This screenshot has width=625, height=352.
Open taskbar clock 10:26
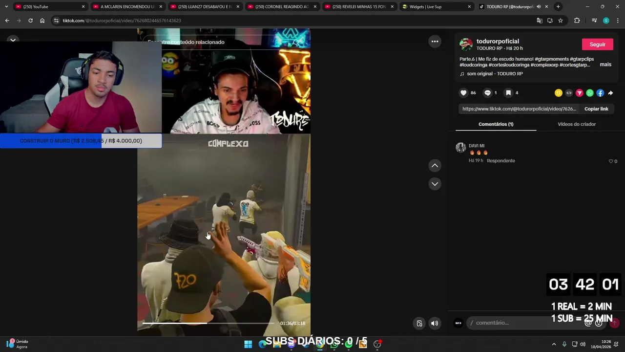pyautogui.click(x=601, y=344)
